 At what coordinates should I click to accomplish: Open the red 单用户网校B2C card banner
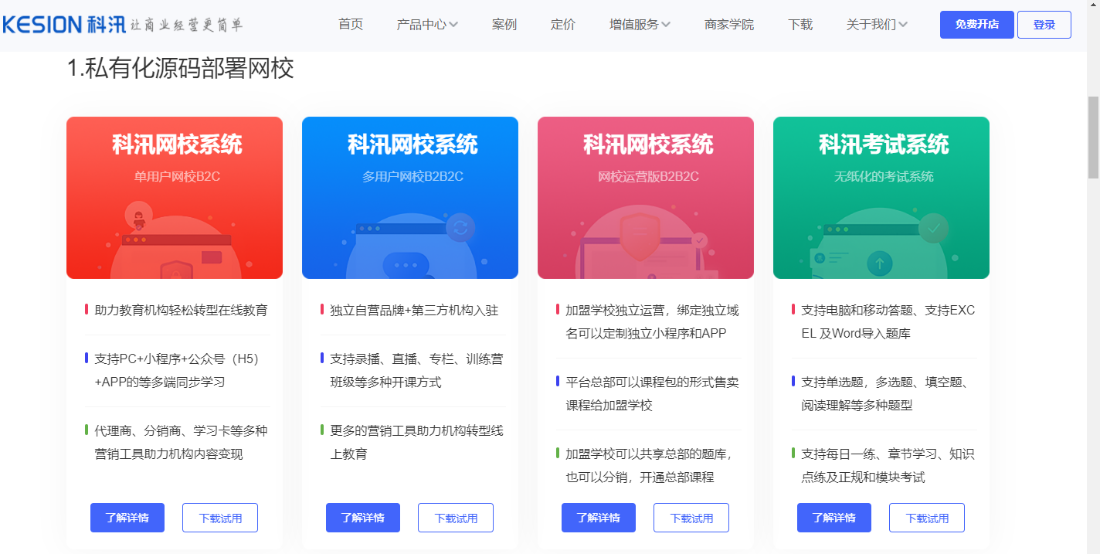pos(175,198)
